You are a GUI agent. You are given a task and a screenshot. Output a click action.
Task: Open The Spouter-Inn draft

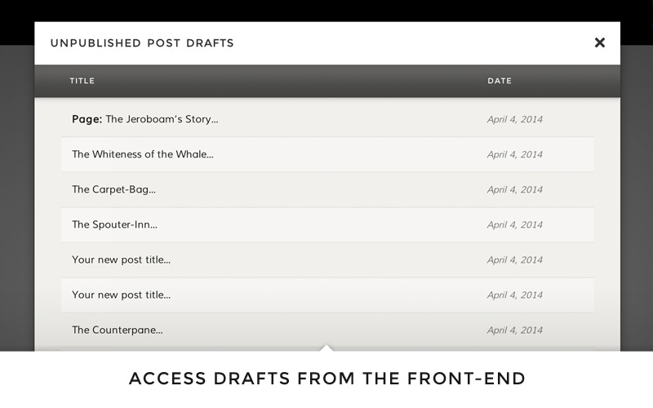point(114,224)
